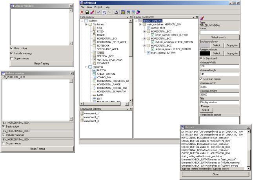Toggle the Builder window toolbar icon

point(133,12)
